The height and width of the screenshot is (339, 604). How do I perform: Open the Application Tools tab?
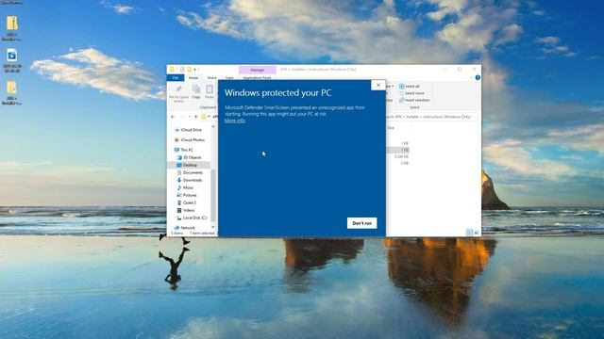click(257, 77)
